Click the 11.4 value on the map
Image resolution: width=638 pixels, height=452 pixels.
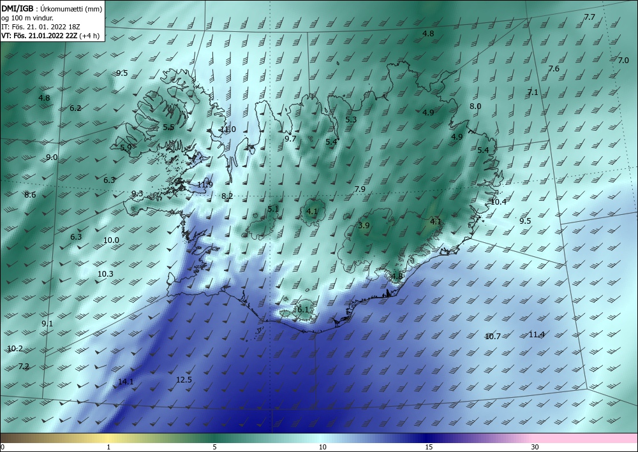(x=537, y=335)
